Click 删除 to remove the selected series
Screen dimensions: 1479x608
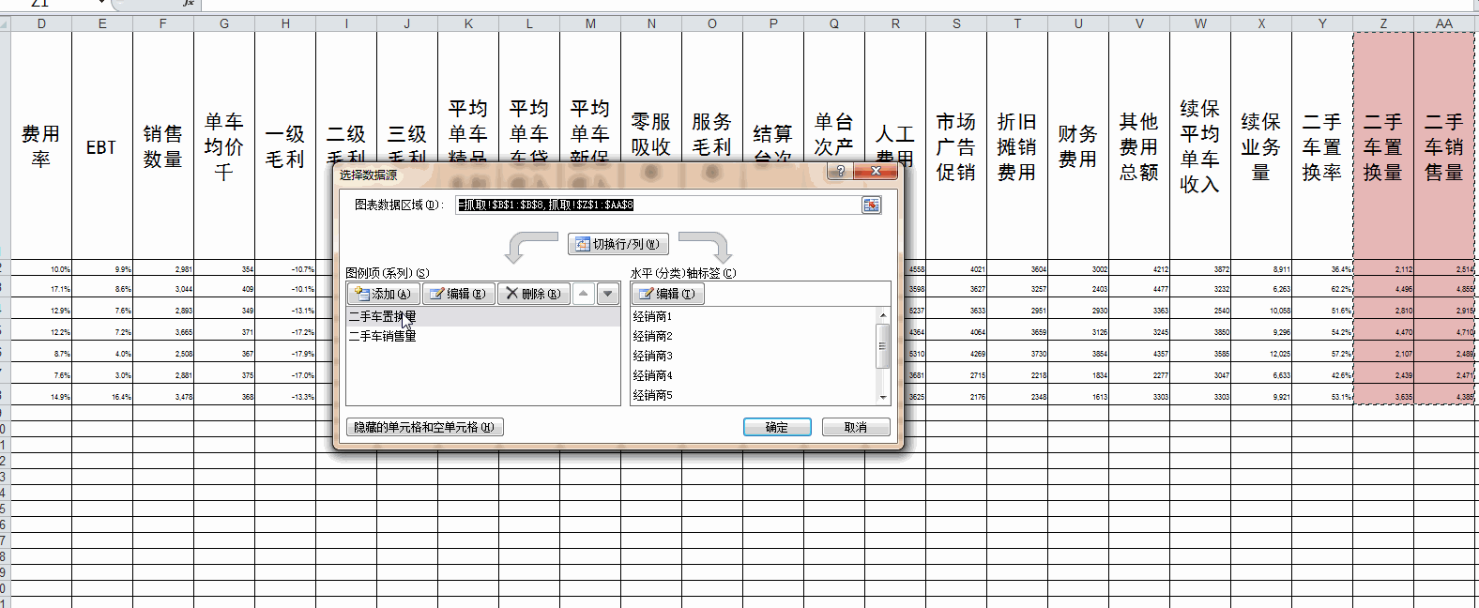[533, 294]
